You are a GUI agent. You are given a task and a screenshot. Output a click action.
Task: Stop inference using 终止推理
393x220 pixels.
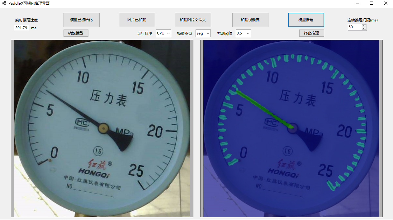point(311,33)
